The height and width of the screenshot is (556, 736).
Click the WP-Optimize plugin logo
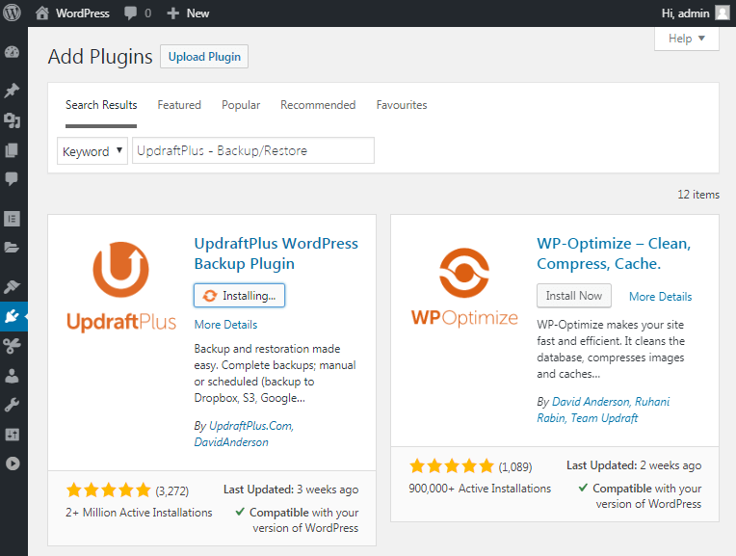(x=464, y=287)
